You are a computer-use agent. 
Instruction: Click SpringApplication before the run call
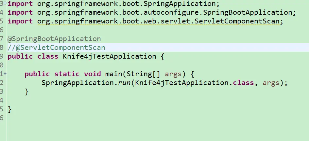tap(77, 83)
